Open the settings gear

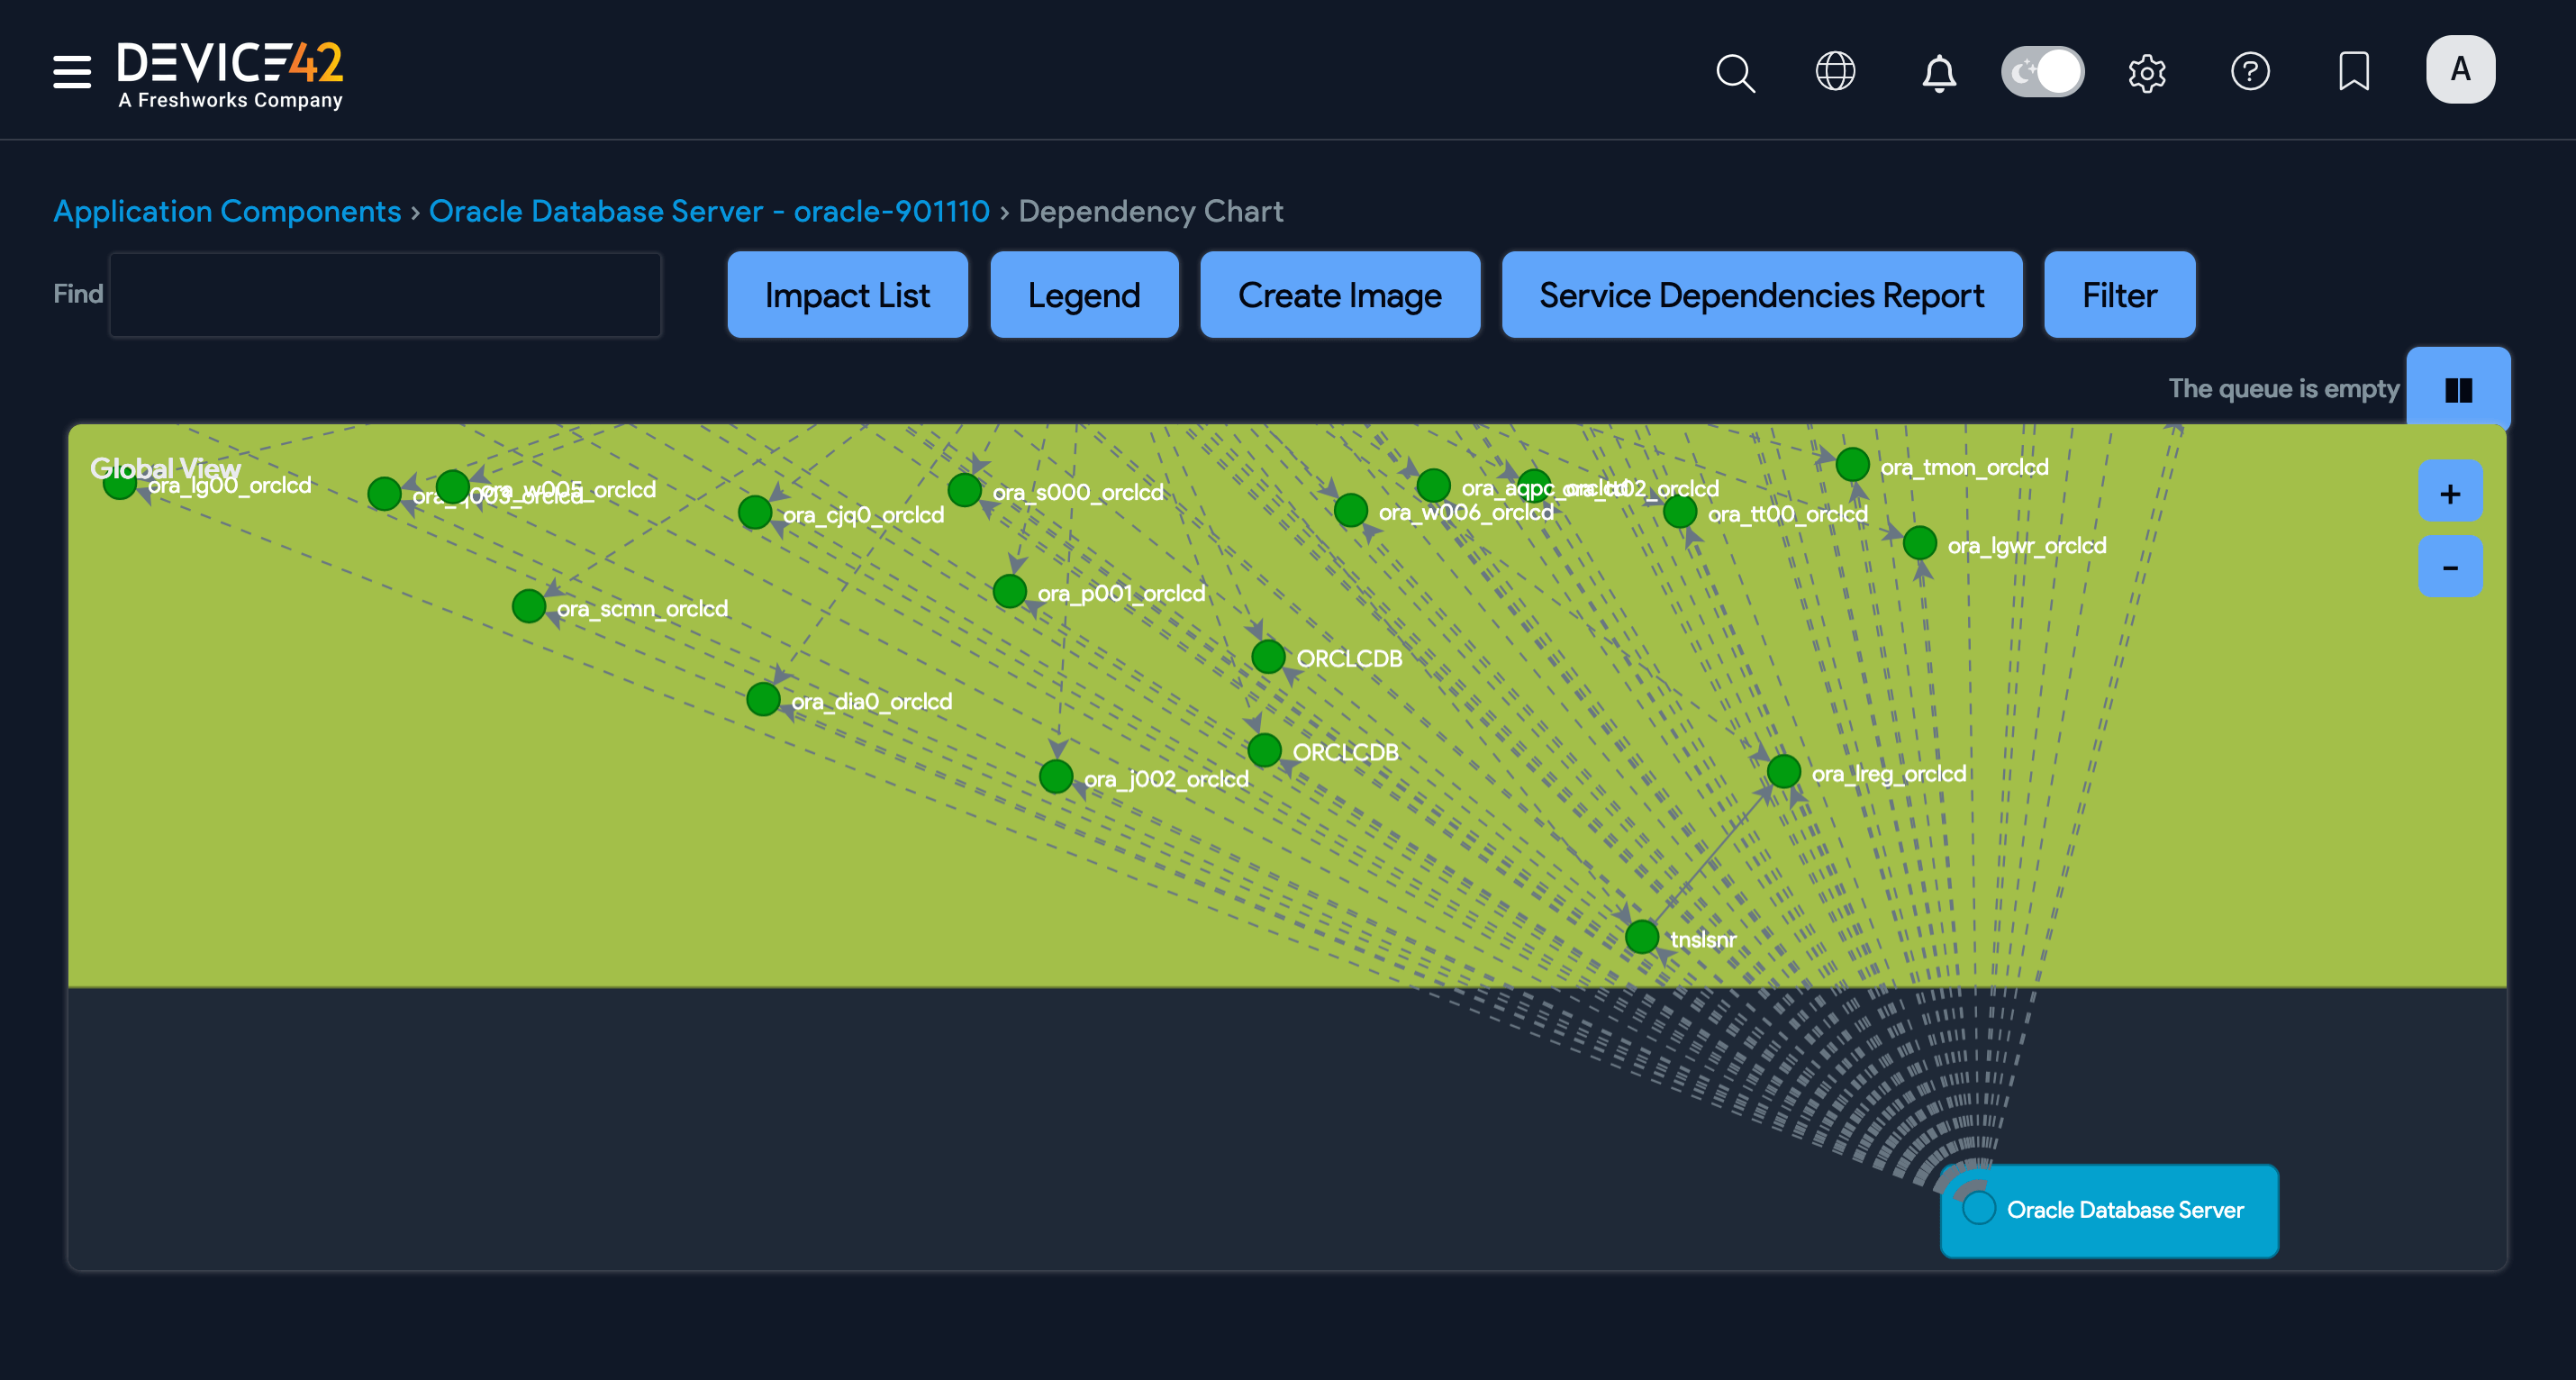[2148, 72]
